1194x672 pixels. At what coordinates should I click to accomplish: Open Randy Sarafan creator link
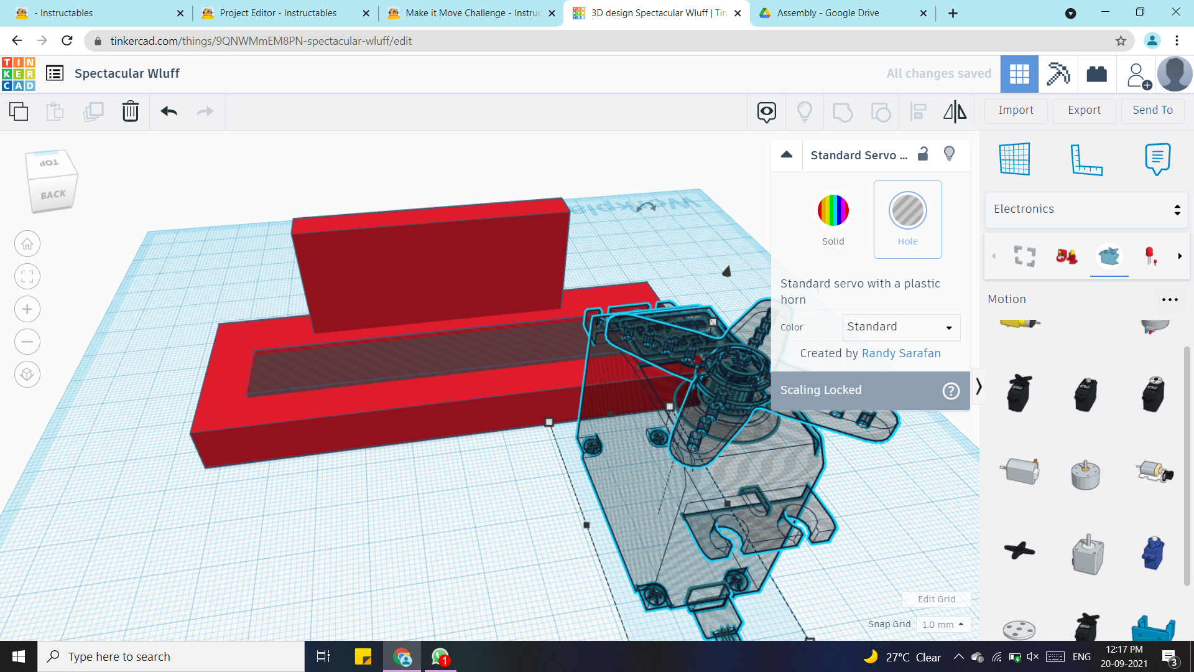[x=900, y=353]
